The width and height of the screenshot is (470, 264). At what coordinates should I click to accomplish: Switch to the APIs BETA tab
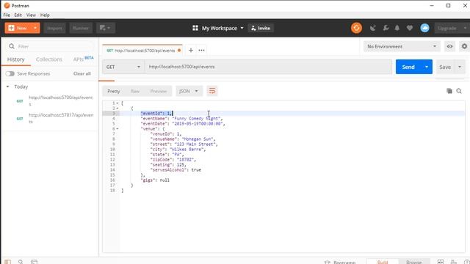83,59
